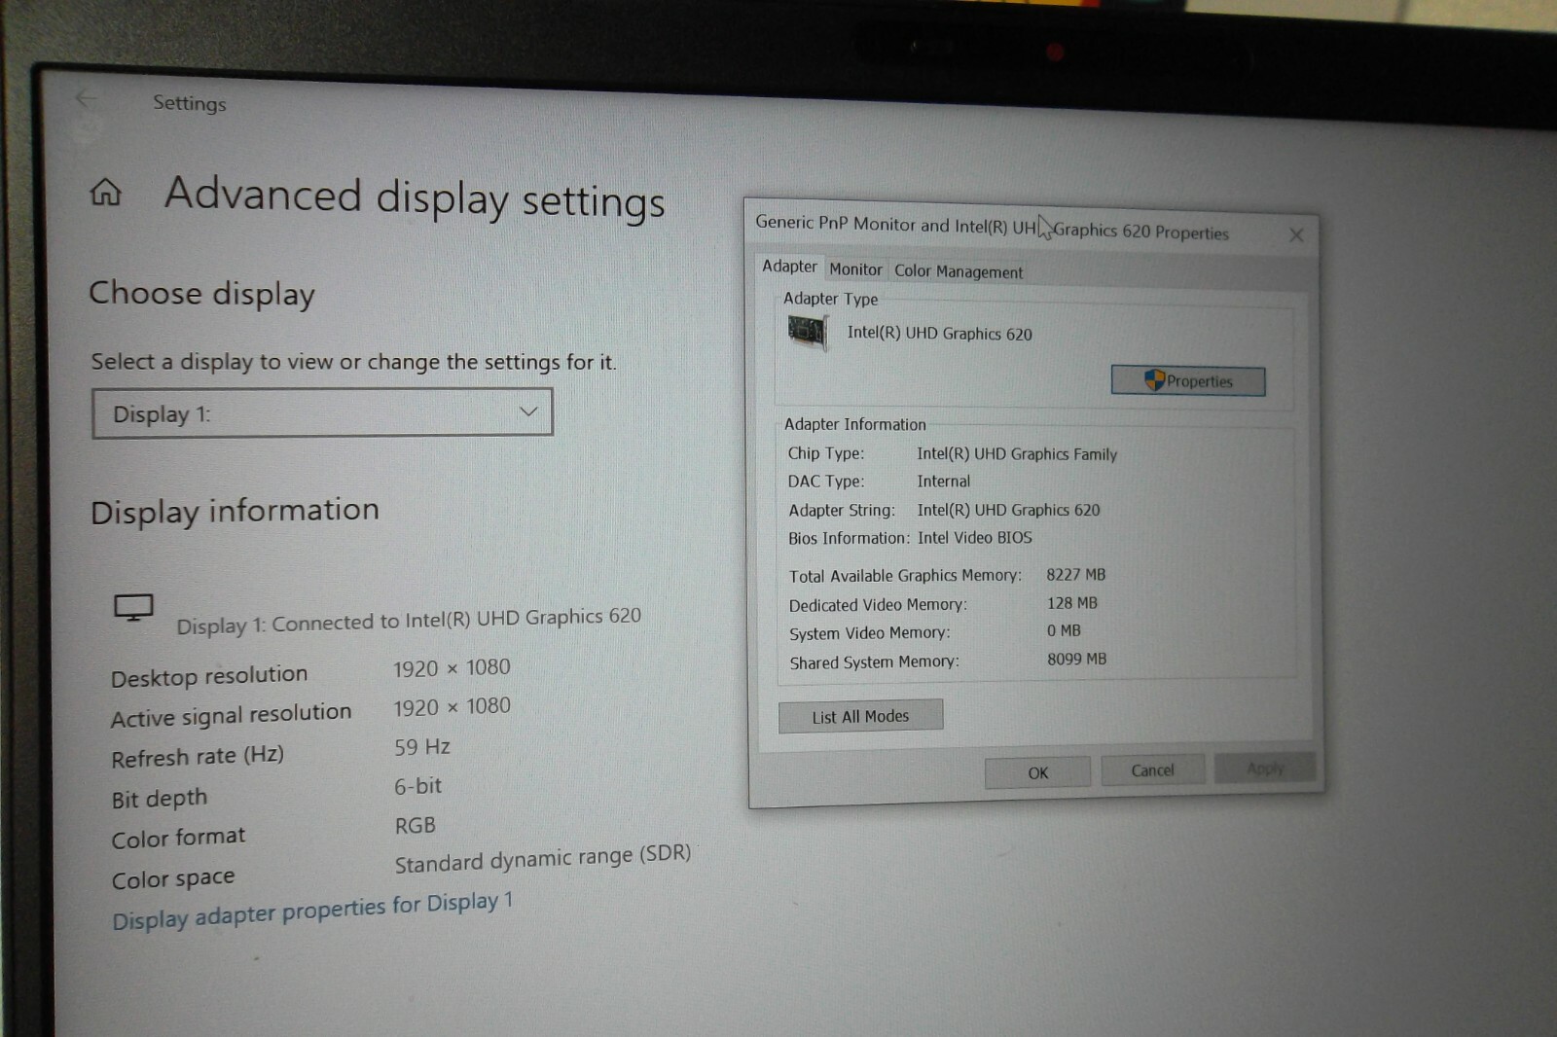Click the bit depth value 6-bit
The width and height of the screenshot is (1557, 1037).
pyautogui.click(x=418, y=786)
